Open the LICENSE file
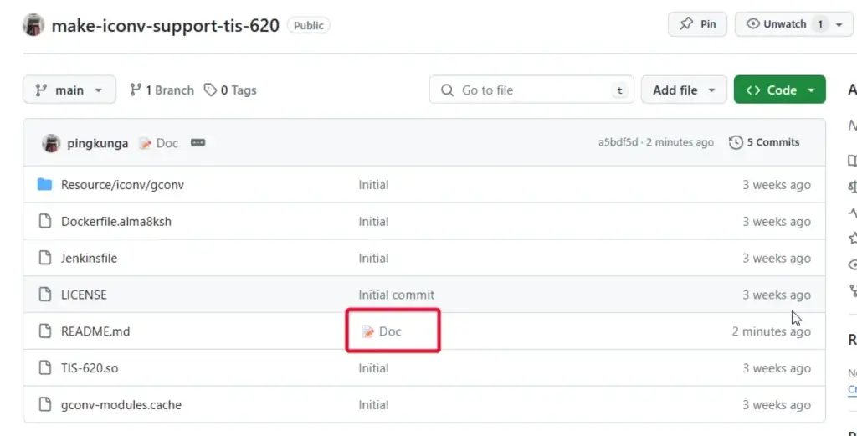 tap(84, 295)
